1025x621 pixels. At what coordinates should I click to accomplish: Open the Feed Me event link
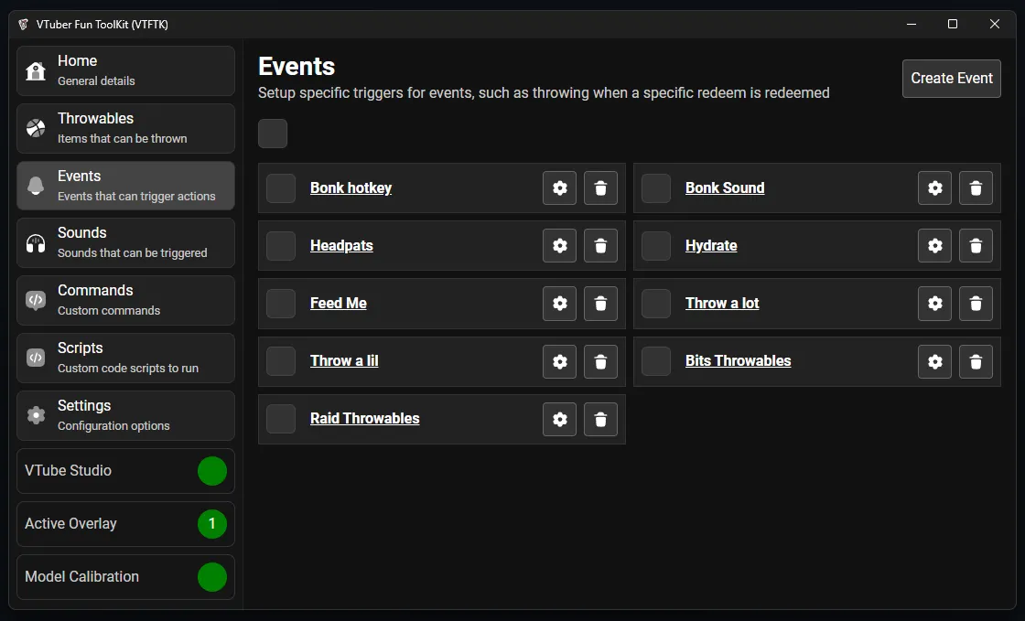pyautogui.click(x=338, y=303)
